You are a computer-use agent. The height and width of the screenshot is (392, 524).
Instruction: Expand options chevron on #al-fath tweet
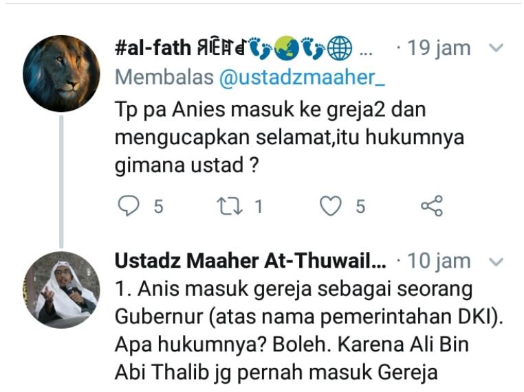point(496,48)
